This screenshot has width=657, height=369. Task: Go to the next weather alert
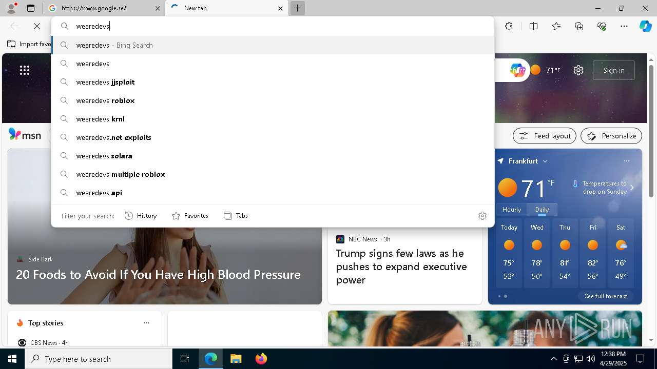632,188
